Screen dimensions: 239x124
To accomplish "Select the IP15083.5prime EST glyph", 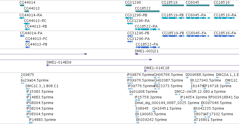I will click(29, 94).
